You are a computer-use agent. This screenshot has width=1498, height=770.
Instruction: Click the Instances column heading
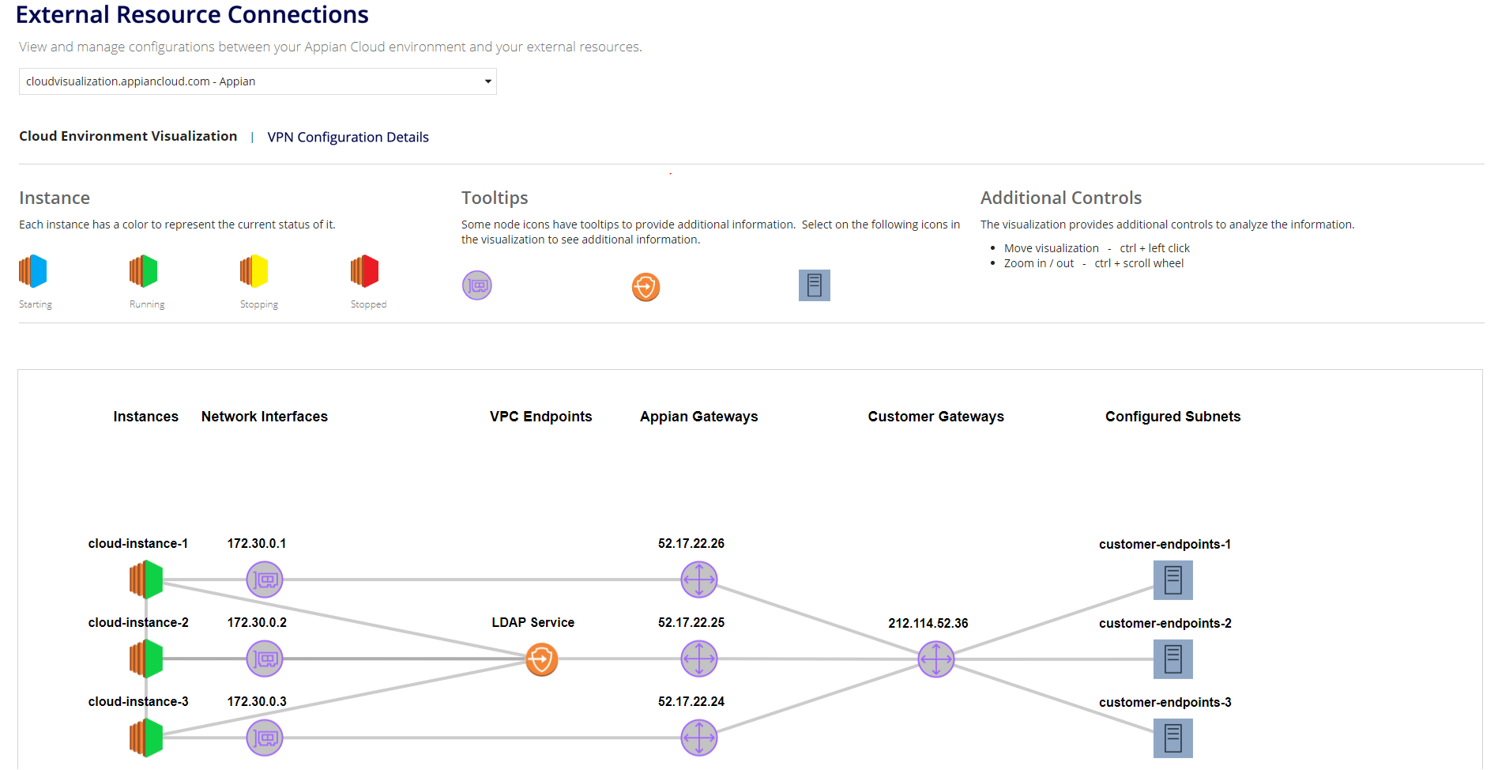coord(146,417)
